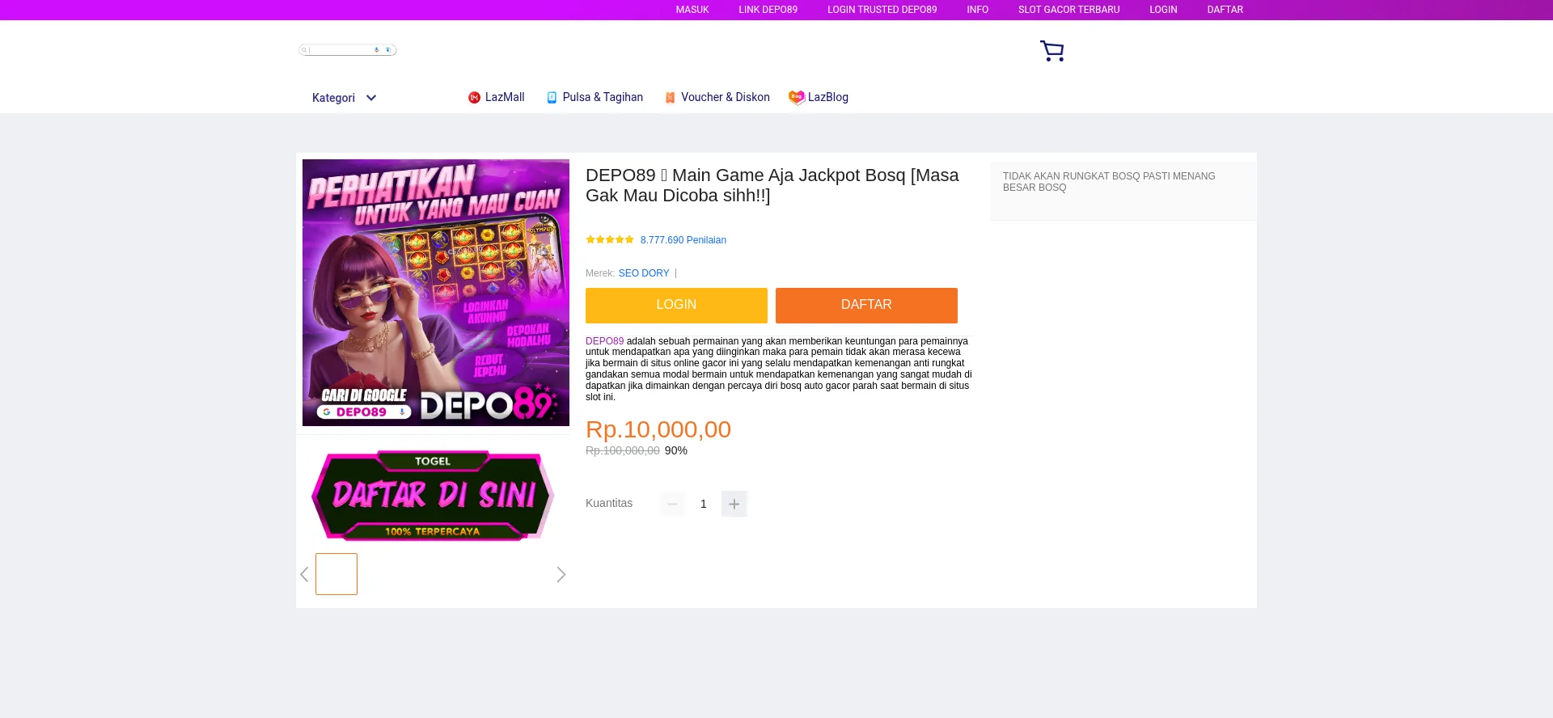Open LOGIN TRUSTED DEPO89 menu item
This screenshot has width=1553, height=718.
[x=882, y=10]
